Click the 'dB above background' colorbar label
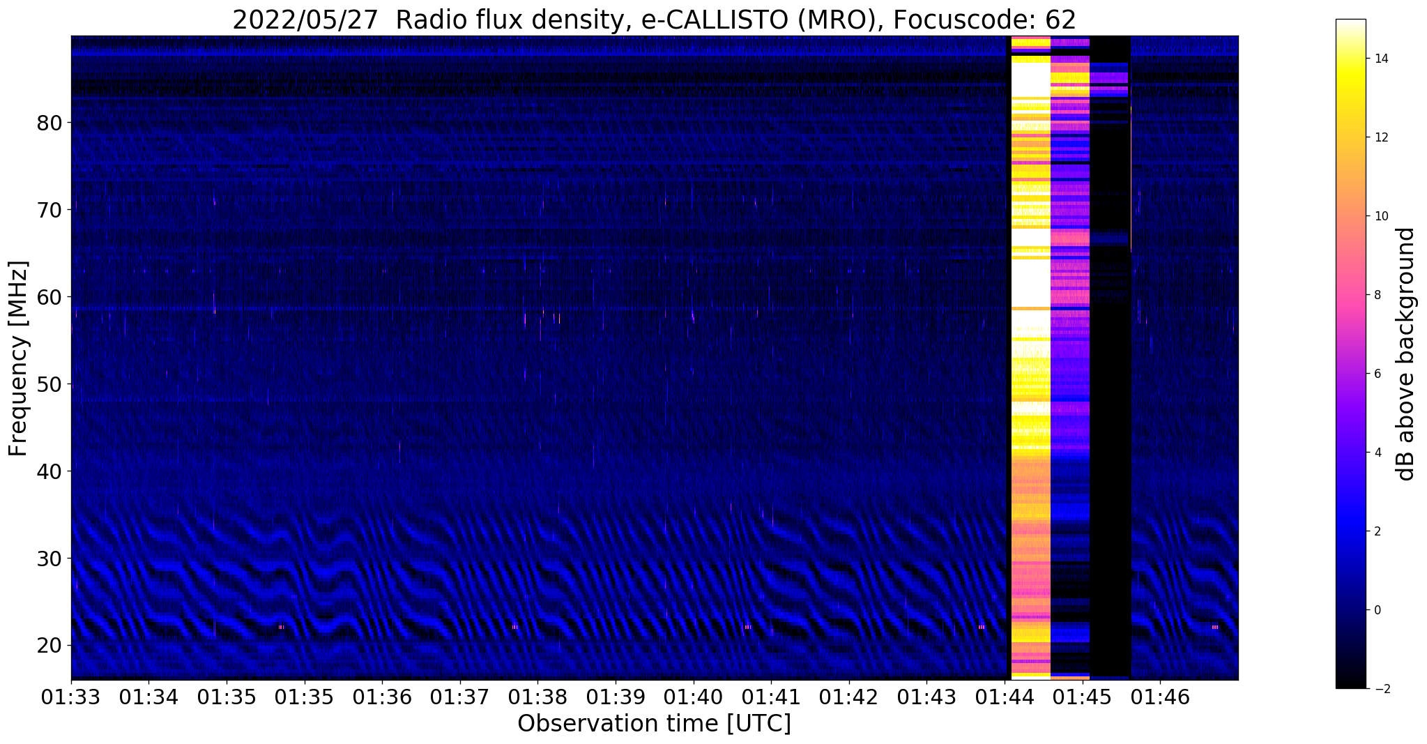 coord(1405,354)
